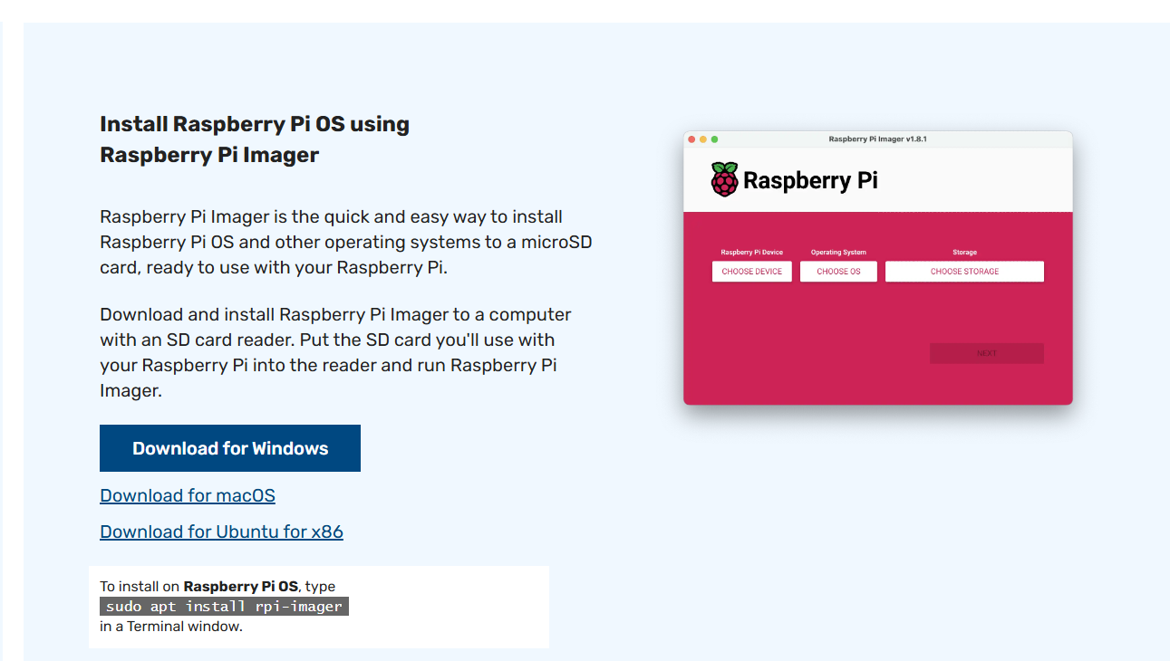Click CHOOSE DEVICE in the Imager image
Screen dimensions: 1170x661
[752, 272]
